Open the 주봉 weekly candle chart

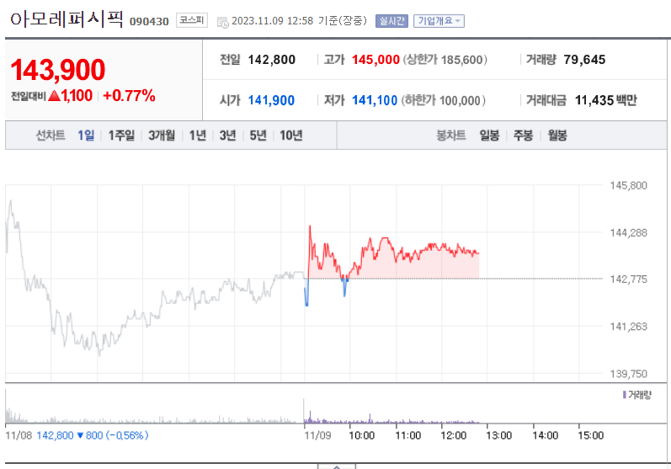523,136
